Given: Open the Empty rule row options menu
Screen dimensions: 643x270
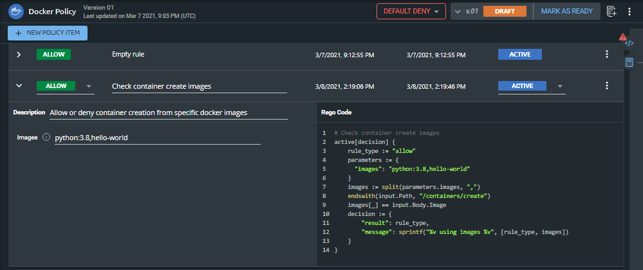Looking at the screenshot, I should 606,55.
